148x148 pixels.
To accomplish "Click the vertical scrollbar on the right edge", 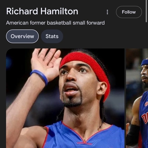I will tap(146, 11).
